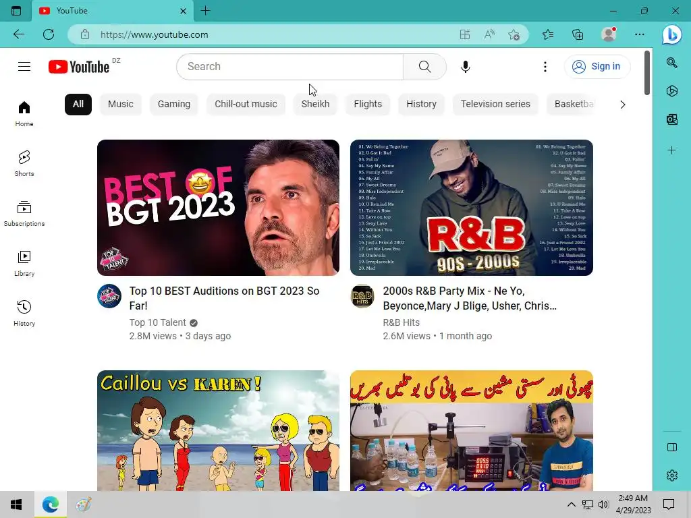Viewport: 691px width, 518px height.
Task: Click the search magnifier button
Action: (425, 67)
